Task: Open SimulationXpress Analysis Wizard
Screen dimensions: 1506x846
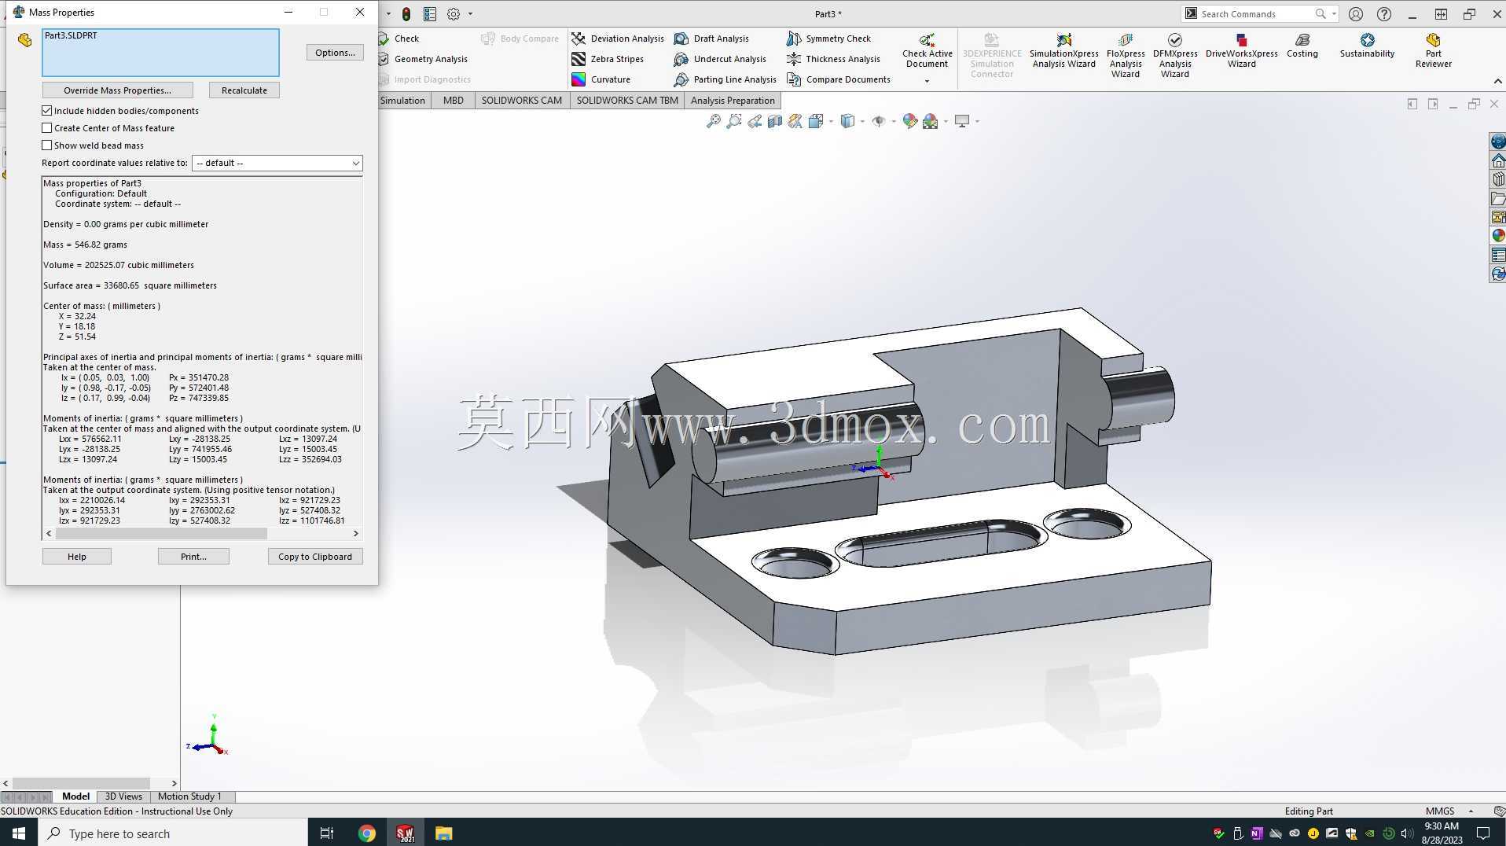Action: [x=1063, y=52]
